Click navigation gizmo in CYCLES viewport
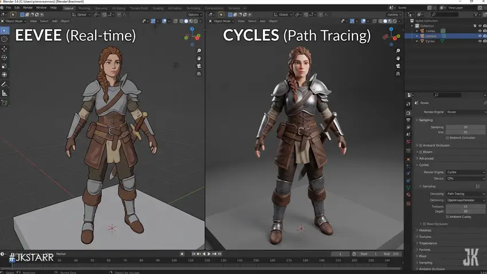Image resolution: width=487 pixels, height=274 pixels. (x=391, y=36)
